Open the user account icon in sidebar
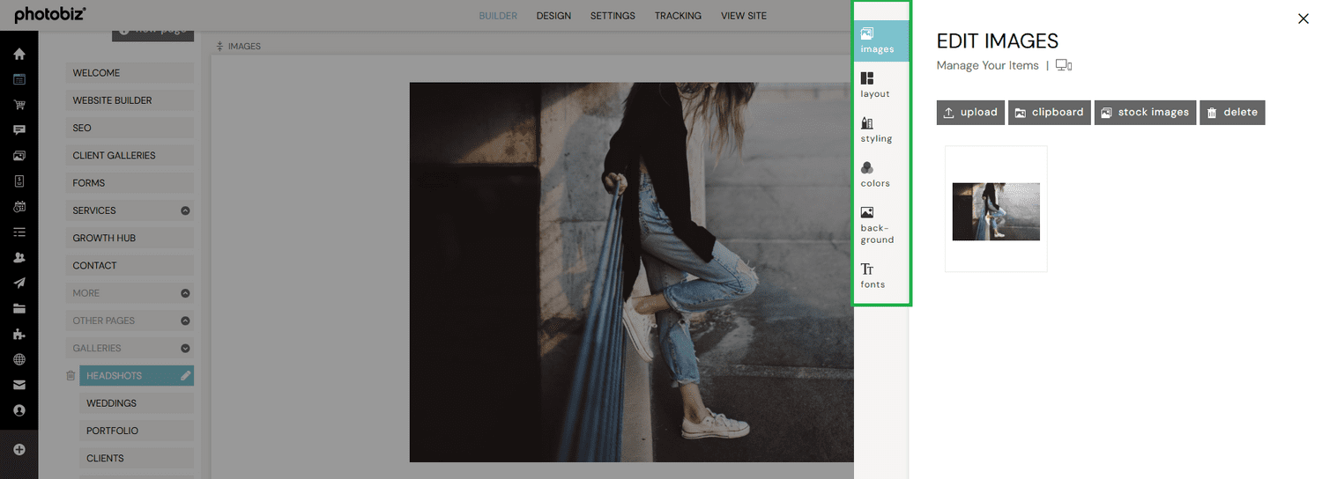The image size is (1322, 479). pyautogui.click(x=19, y=410)
